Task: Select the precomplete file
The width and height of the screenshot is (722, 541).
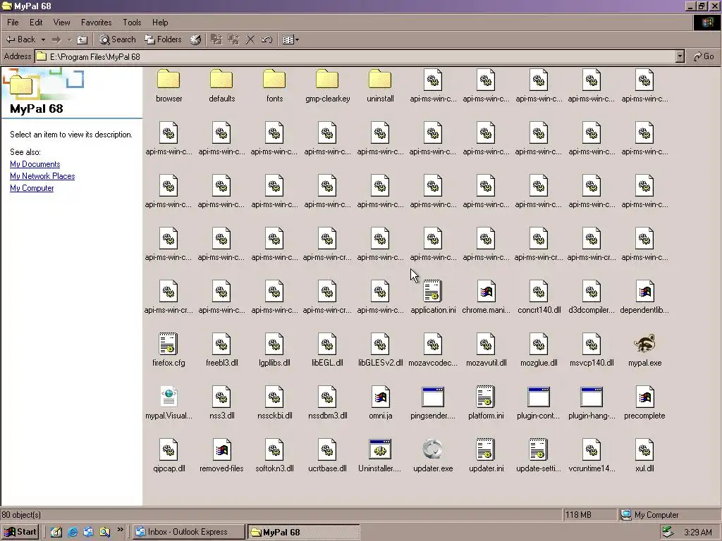Action: coord(644,402)
